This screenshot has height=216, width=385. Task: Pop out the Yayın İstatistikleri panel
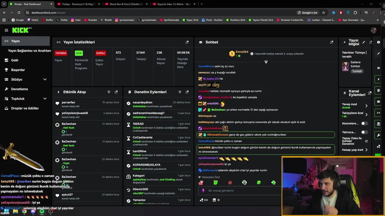[187, 42]
